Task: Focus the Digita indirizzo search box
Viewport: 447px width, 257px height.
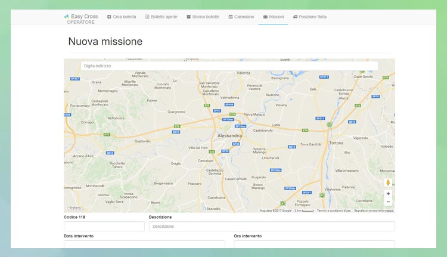Action: (x=229, y=66)
